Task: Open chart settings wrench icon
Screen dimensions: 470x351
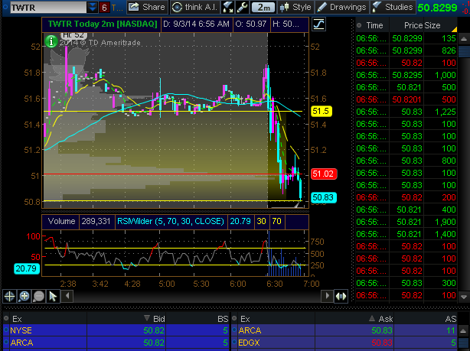Action: coord(242,7)
